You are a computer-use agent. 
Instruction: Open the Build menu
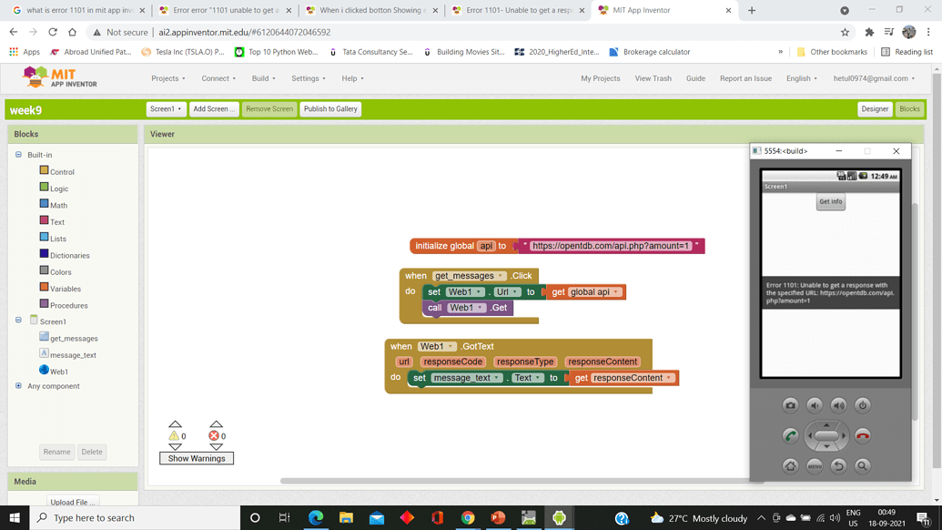[x=263, y=78]
